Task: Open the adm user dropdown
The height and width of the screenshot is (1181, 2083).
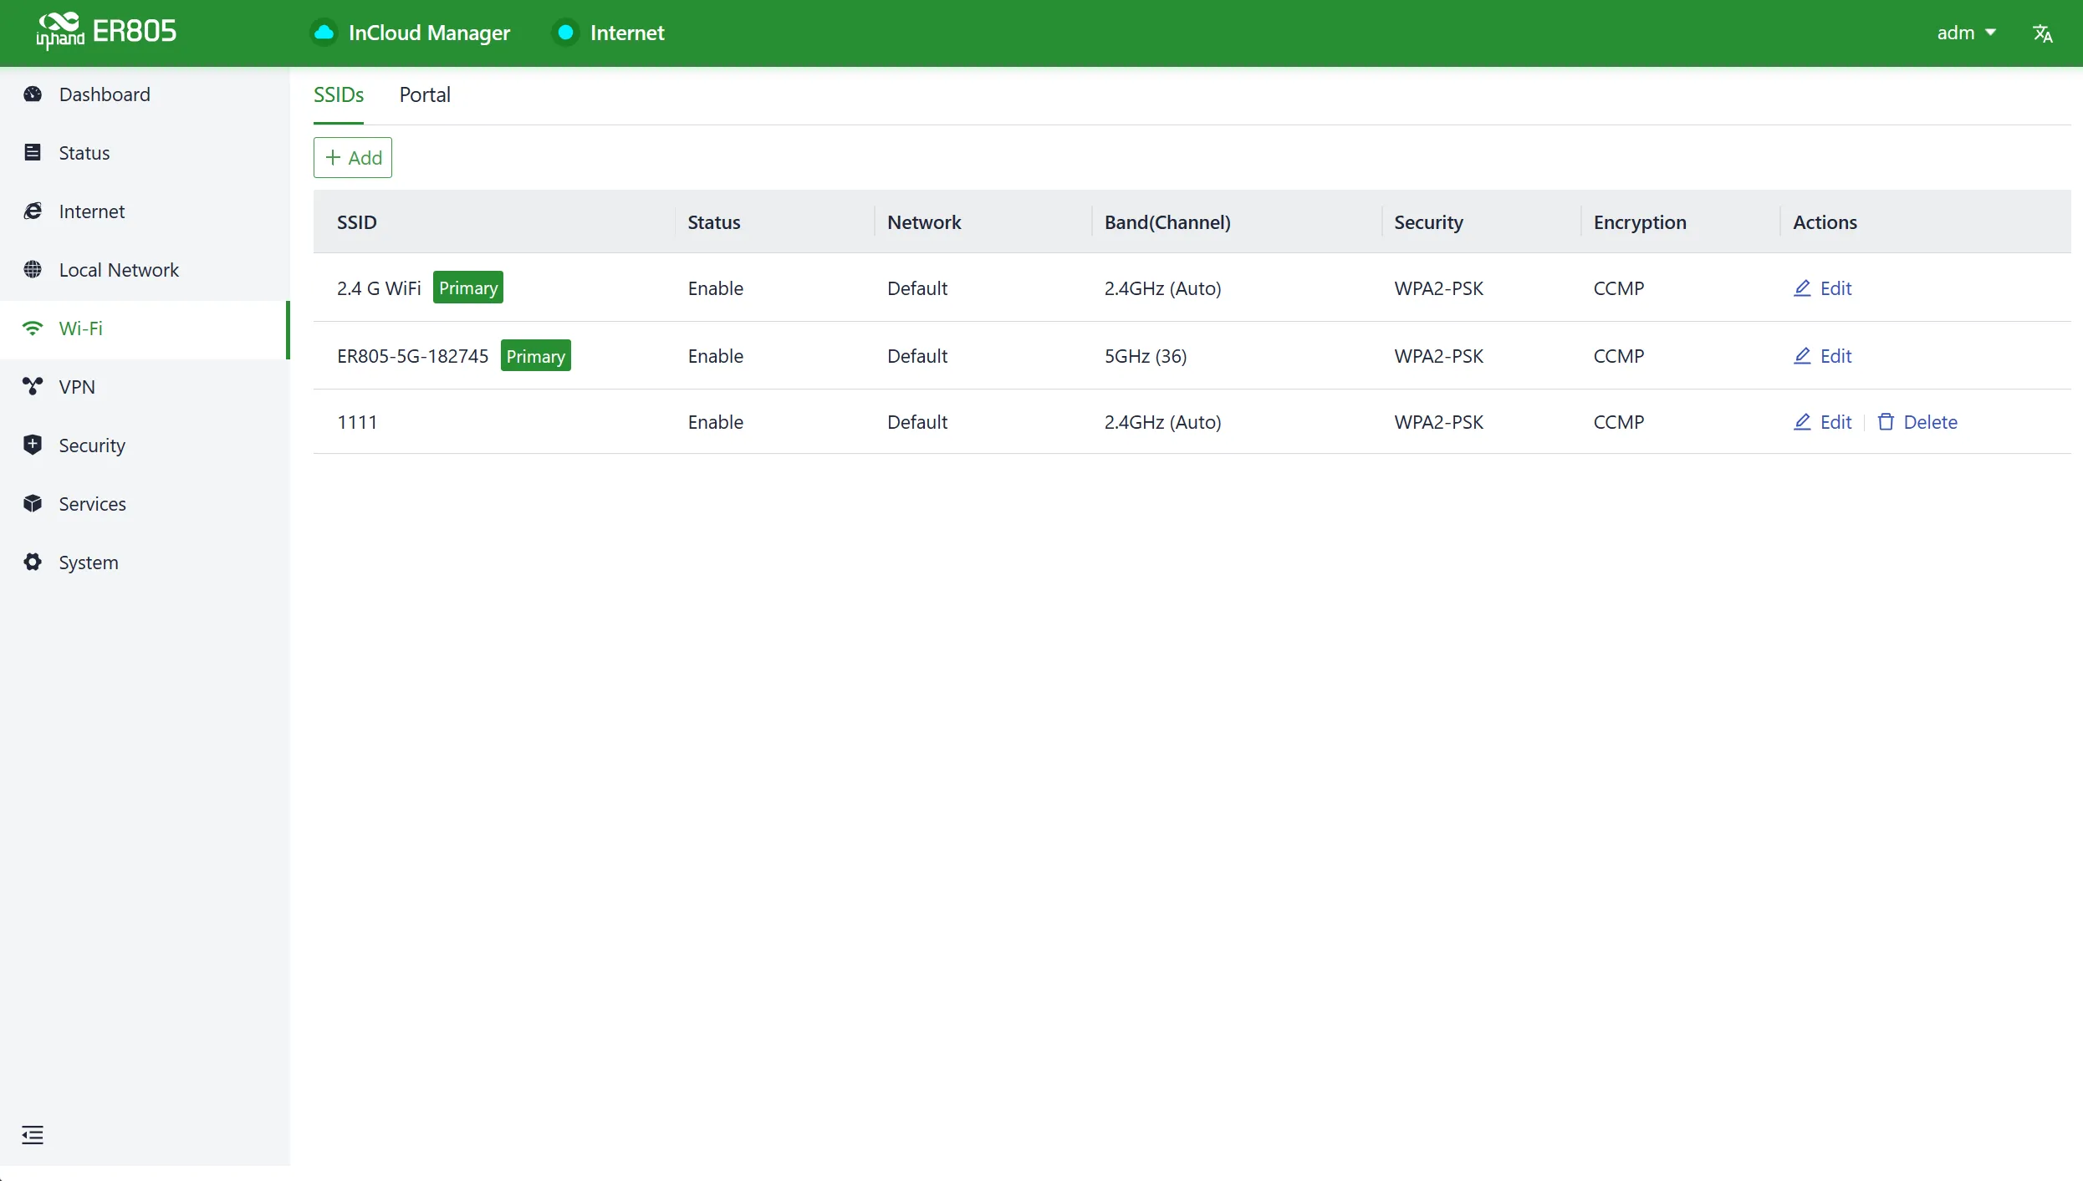Action: point(1967,33)
